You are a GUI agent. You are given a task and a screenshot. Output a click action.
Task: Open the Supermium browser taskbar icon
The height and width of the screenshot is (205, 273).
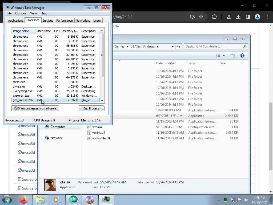tap(73, 200)
